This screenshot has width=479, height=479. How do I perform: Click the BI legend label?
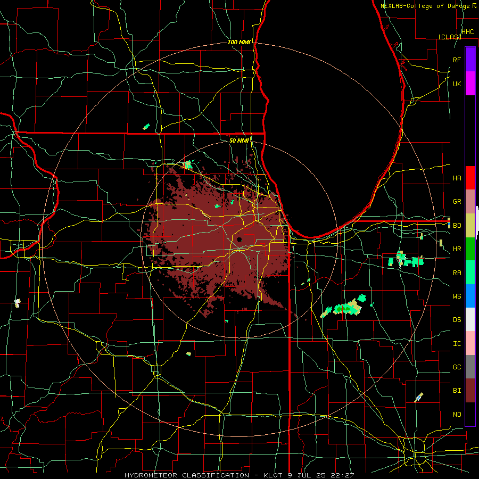coord(457,391)
